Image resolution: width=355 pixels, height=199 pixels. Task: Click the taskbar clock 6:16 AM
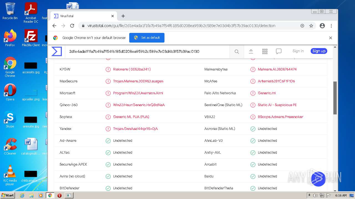[341, 195]
